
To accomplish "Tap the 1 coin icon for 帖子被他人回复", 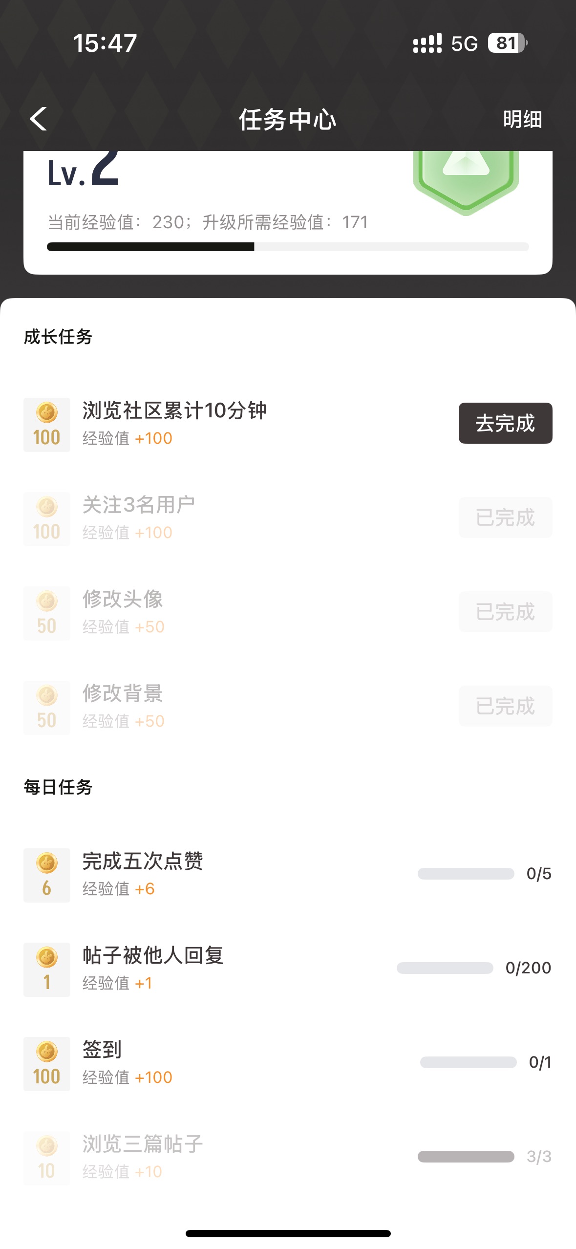I will (47, 969).
